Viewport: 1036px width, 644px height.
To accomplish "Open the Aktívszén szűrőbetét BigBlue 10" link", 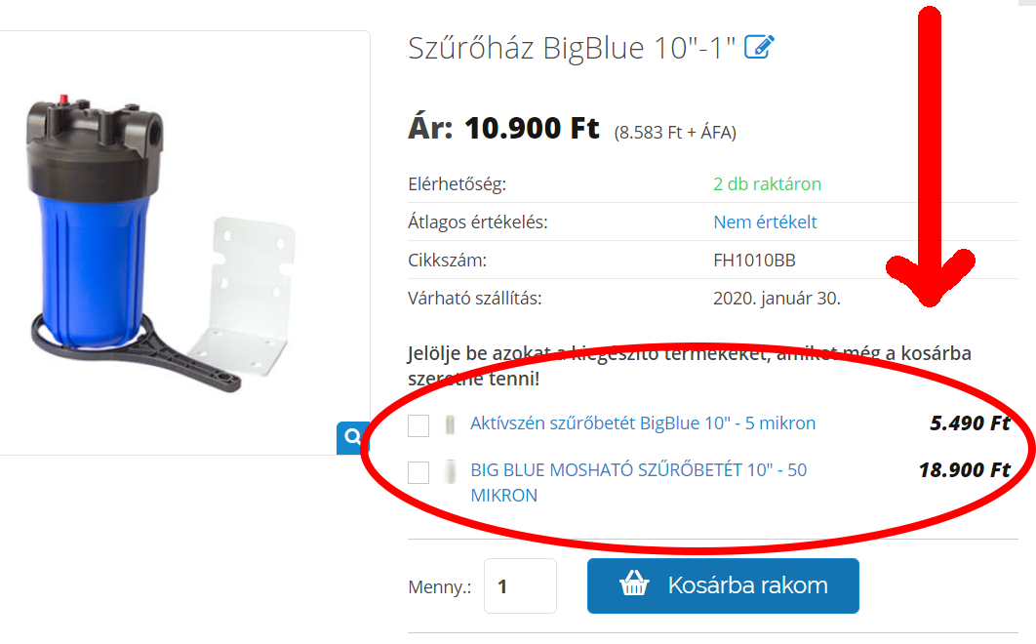I will click(x=643, y=423).
